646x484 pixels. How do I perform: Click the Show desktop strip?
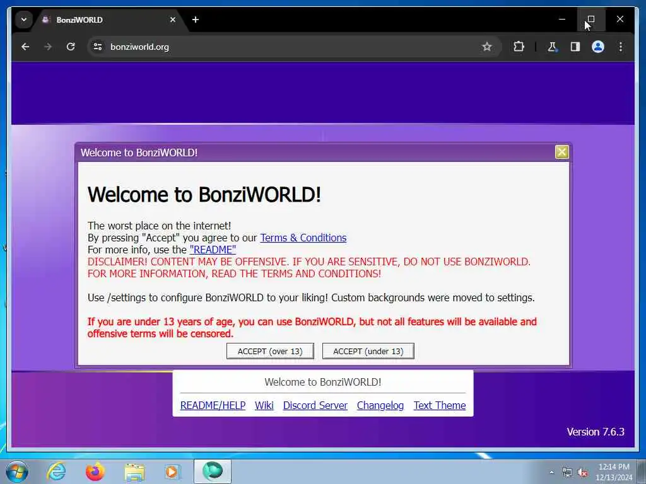(x=642, y=471)
